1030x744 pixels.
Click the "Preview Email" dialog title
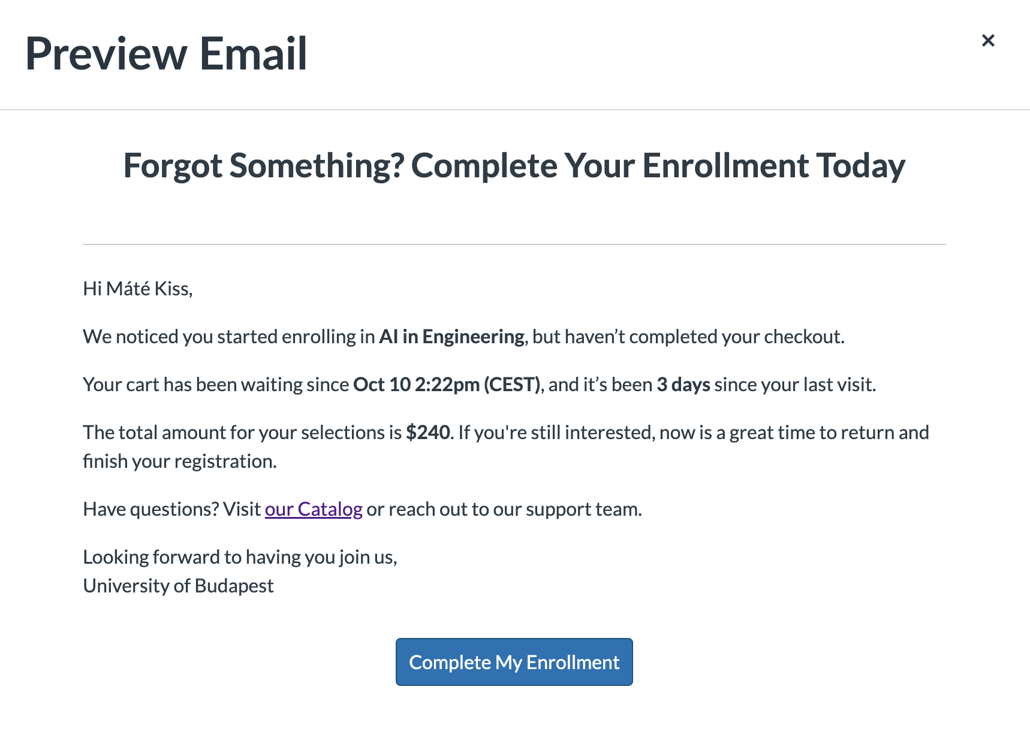[x=166, y=53]
